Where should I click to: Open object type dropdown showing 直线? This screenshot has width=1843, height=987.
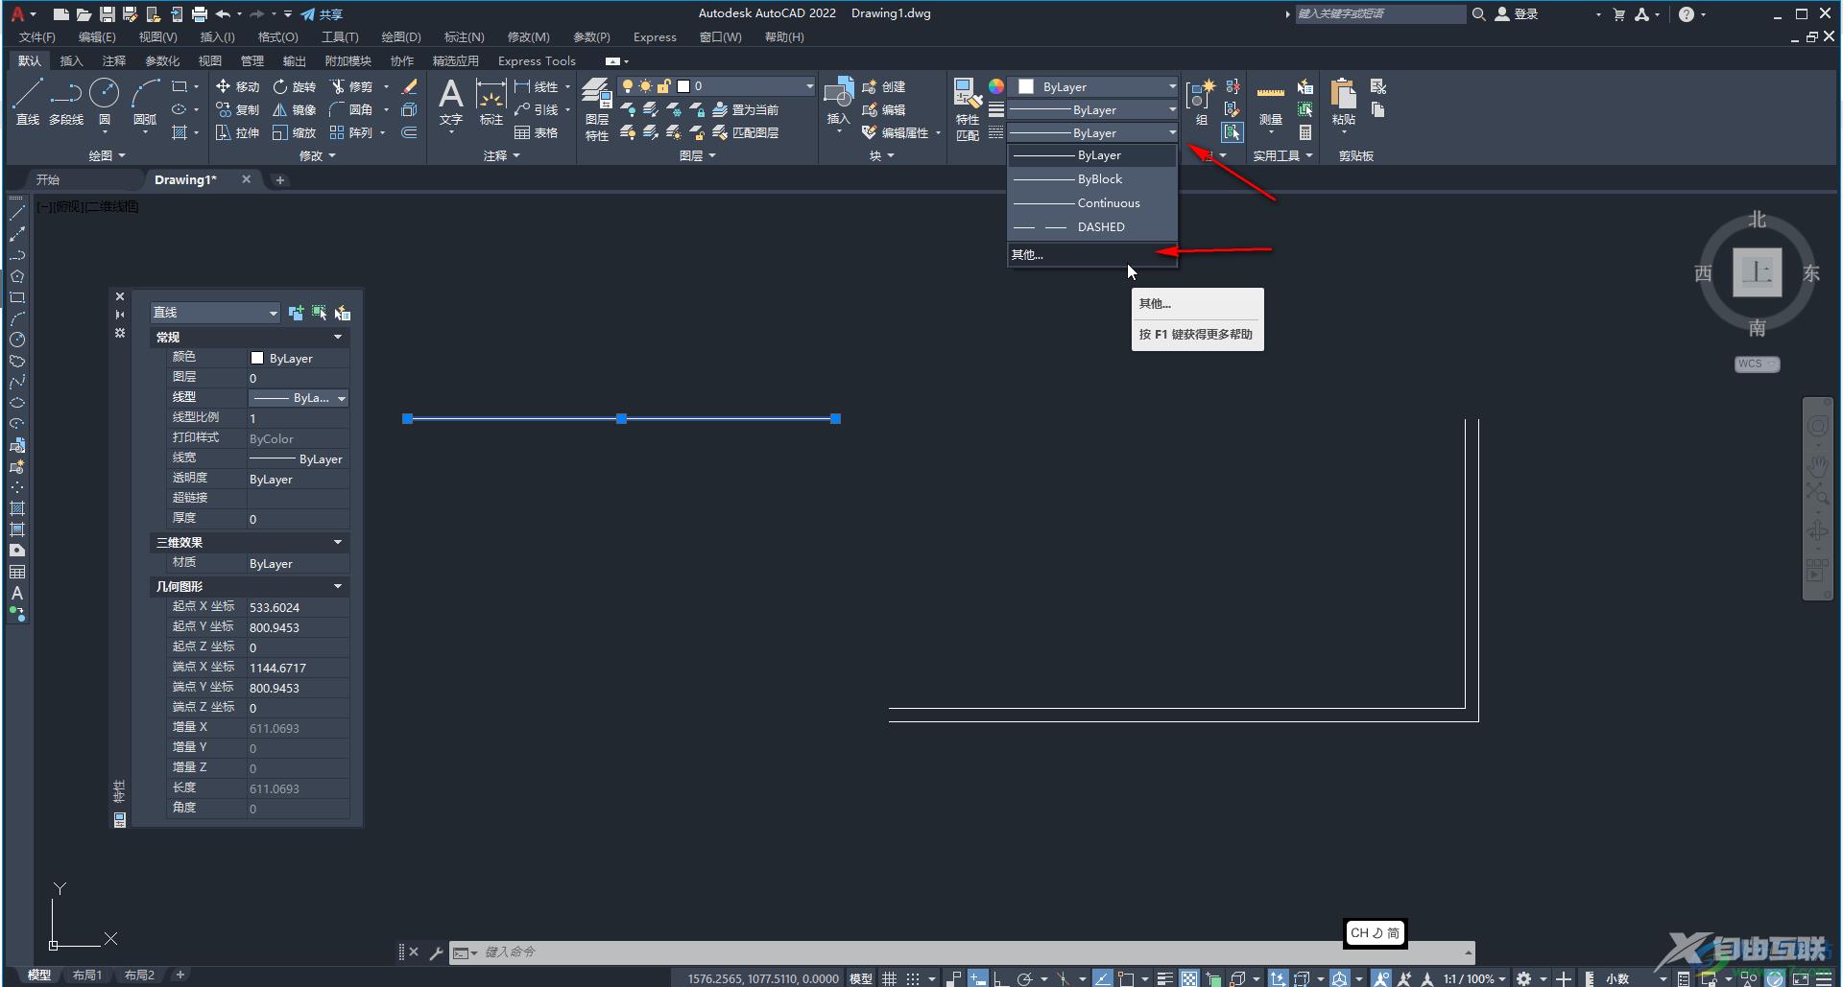pos(215,313)
